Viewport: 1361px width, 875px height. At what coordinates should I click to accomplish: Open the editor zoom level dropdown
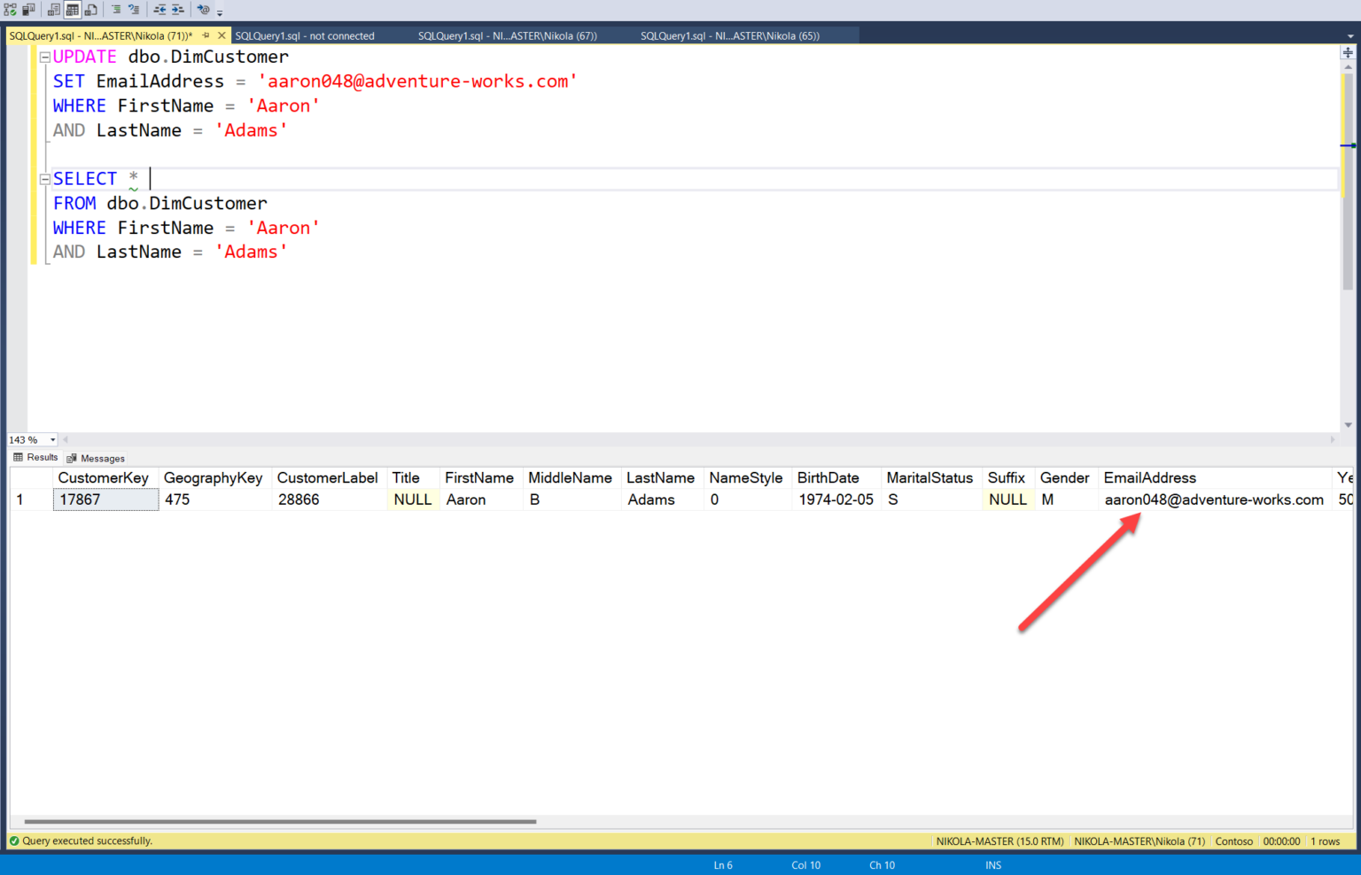51,439
